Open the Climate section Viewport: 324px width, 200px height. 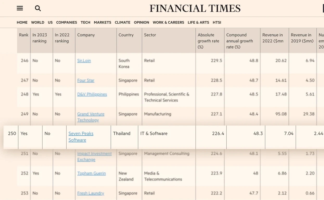pos(123,22)
